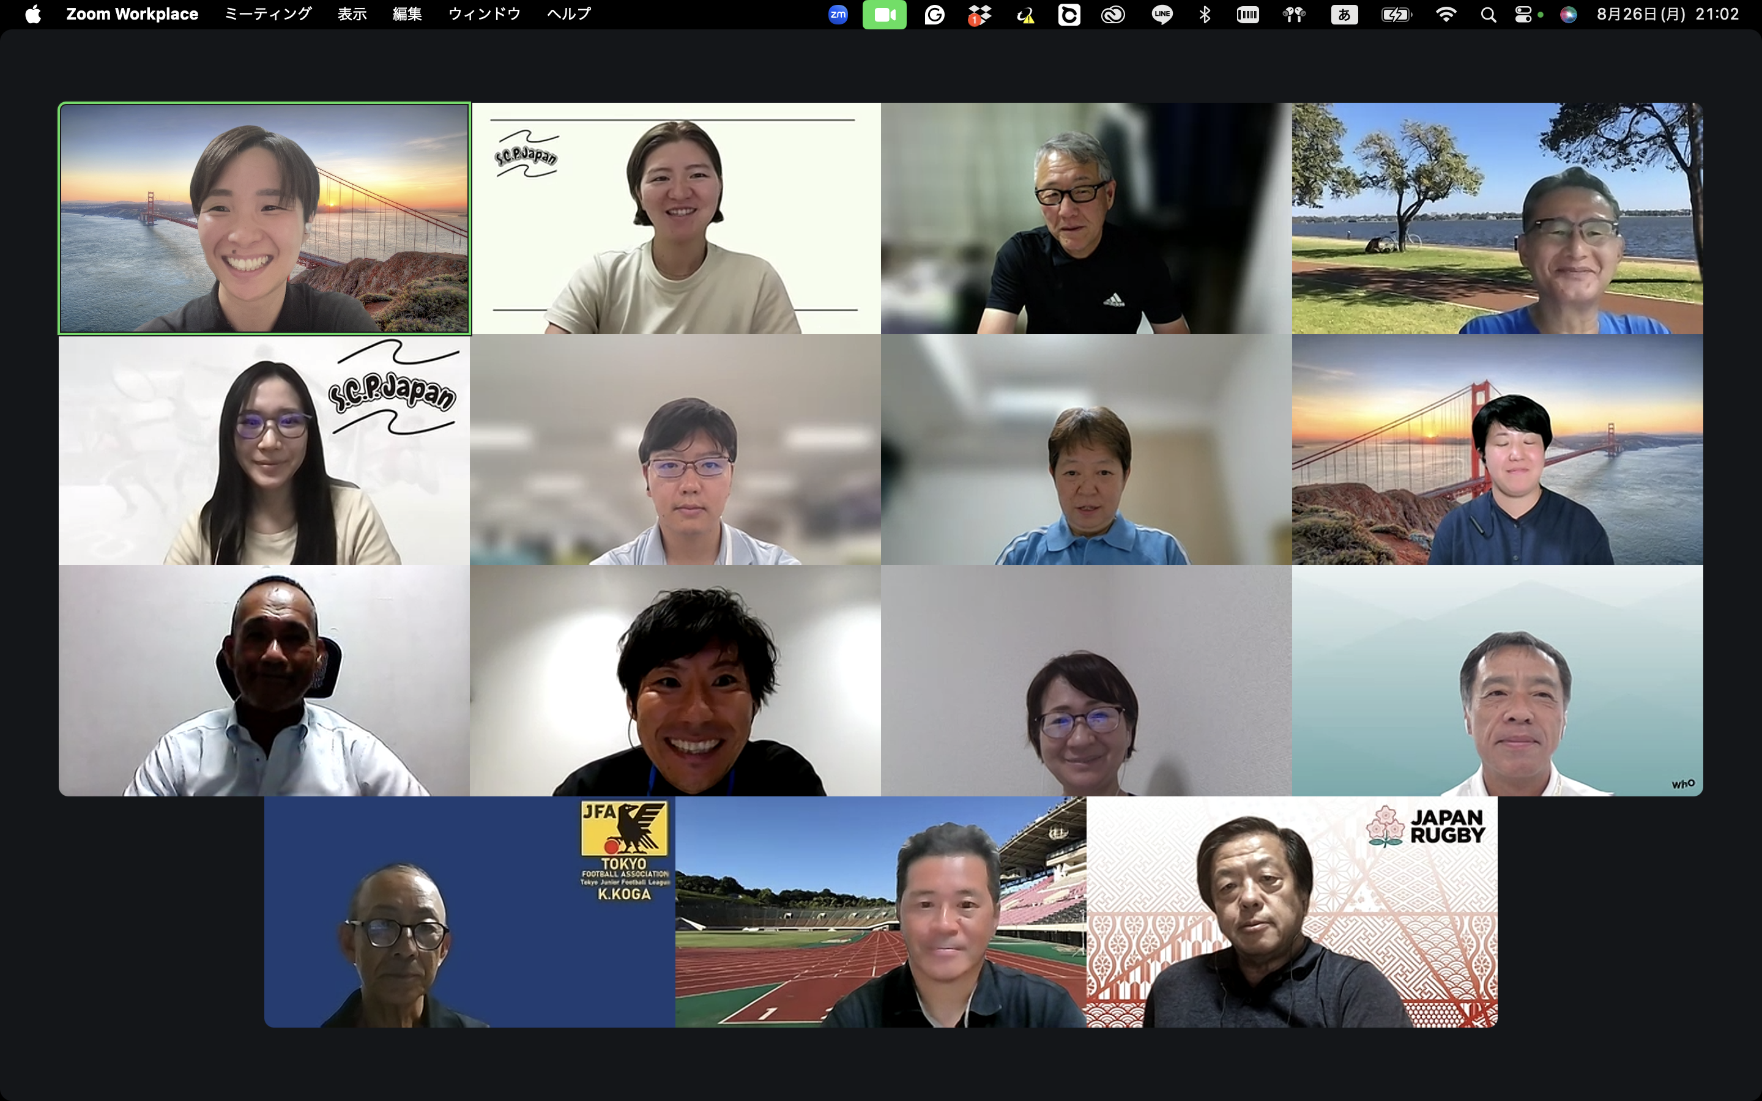1762x1101 pixels.
Task: Click the AirPods status icon
Action: 1294,15
